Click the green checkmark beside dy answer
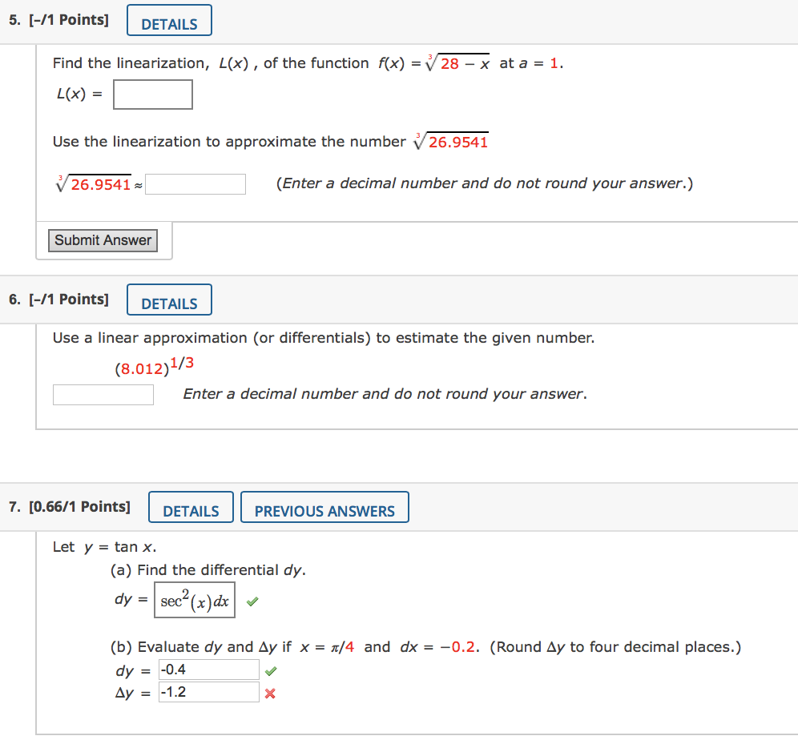798x740 pixels. 270,670
